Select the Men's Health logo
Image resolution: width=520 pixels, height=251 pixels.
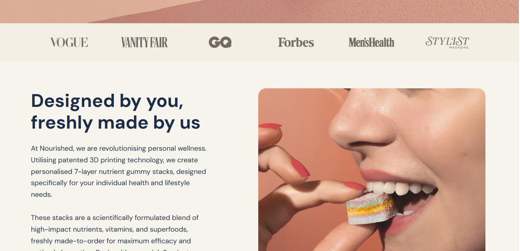(371, 42)
